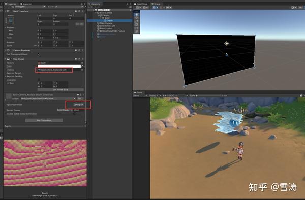Toggle the Maskable checkbox
The width and height of the screenshot is (305, 200).
(x=39, y=80)
